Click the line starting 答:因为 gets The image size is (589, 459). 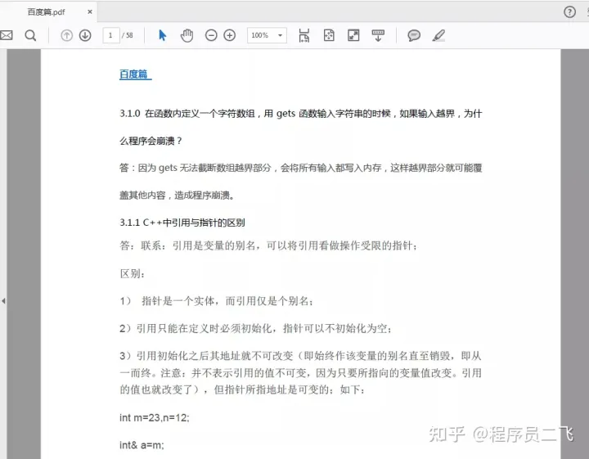click(300, 168)
